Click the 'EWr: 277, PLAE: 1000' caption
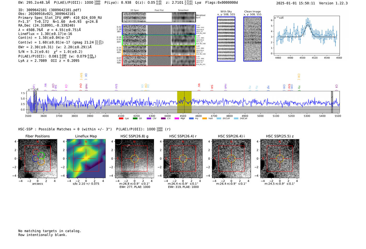The width and height of the screenshot is (366, 249). tap(135, 187)
